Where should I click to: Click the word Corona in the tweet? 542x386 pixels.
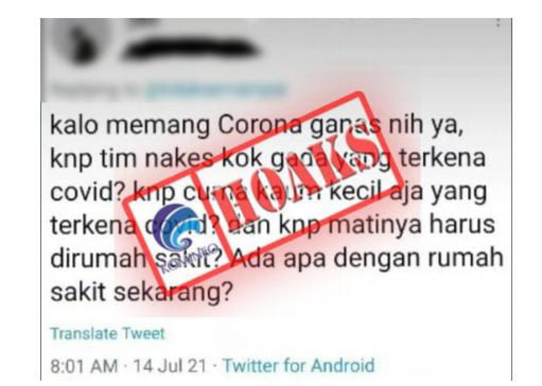pos(259,125)
